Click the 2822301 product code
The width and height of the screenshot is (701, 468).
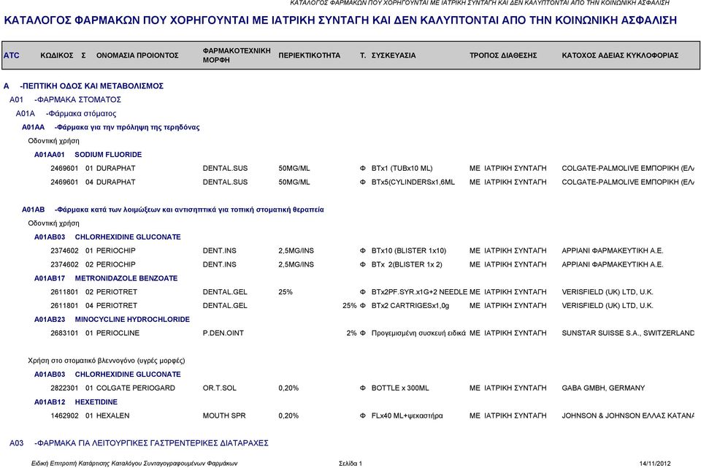pyautogui.click(x=64, y=388)
